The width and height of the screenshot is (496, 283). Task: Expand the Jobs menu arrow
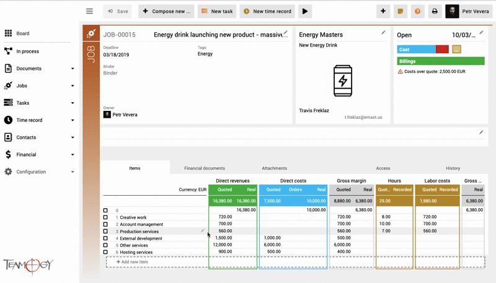(73, 86)
